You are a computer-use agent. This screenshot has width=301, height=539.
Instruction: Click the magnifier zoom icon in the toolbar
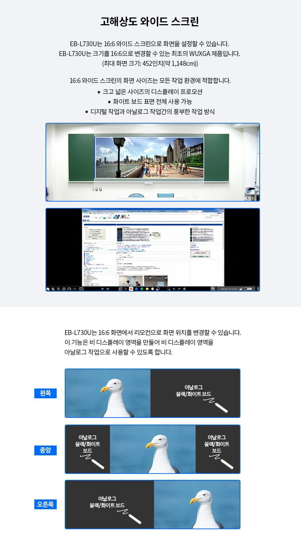[x=58, y=289]
